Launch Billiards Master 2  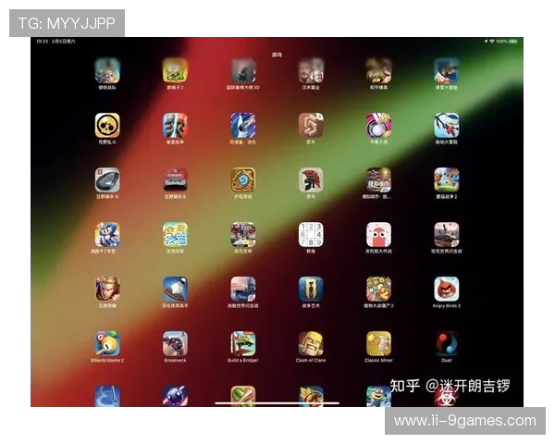(107, 343)
